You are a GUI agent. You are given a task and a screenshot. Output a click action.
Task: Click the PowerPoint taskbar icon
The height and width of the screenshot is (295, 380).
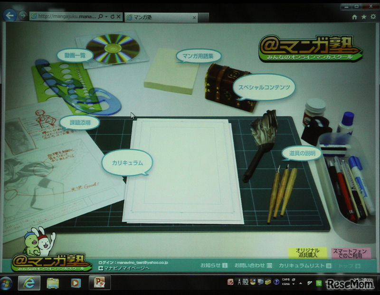coord(99,282)
